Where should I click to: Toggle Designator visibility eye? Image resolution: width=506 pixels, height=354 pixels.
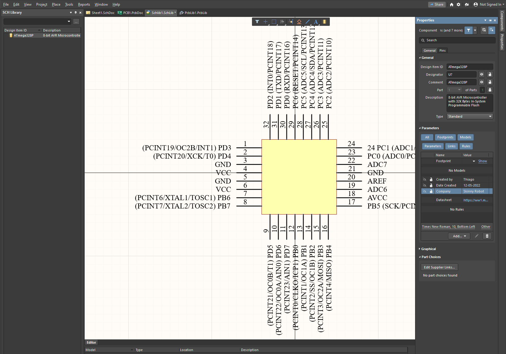482,75
